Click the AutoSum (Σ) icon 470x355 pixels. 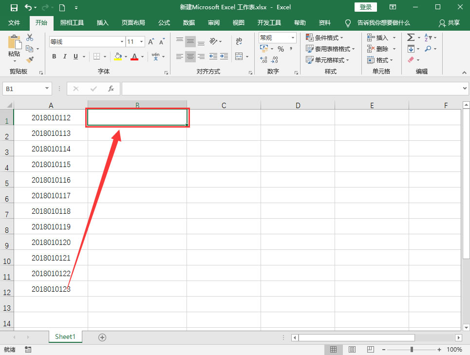(411, 37)
